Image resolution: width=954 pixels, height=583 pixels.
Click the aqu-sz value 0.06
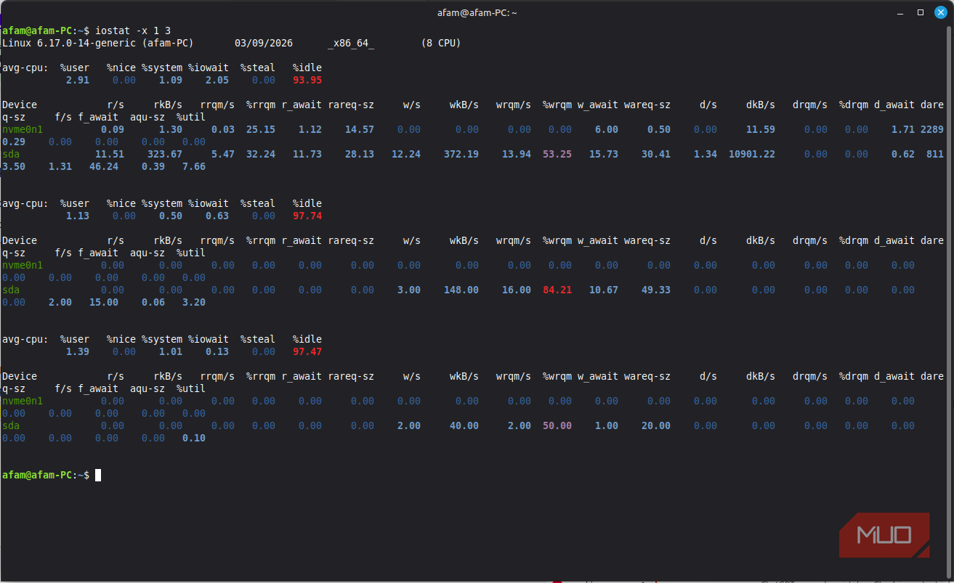153,302
